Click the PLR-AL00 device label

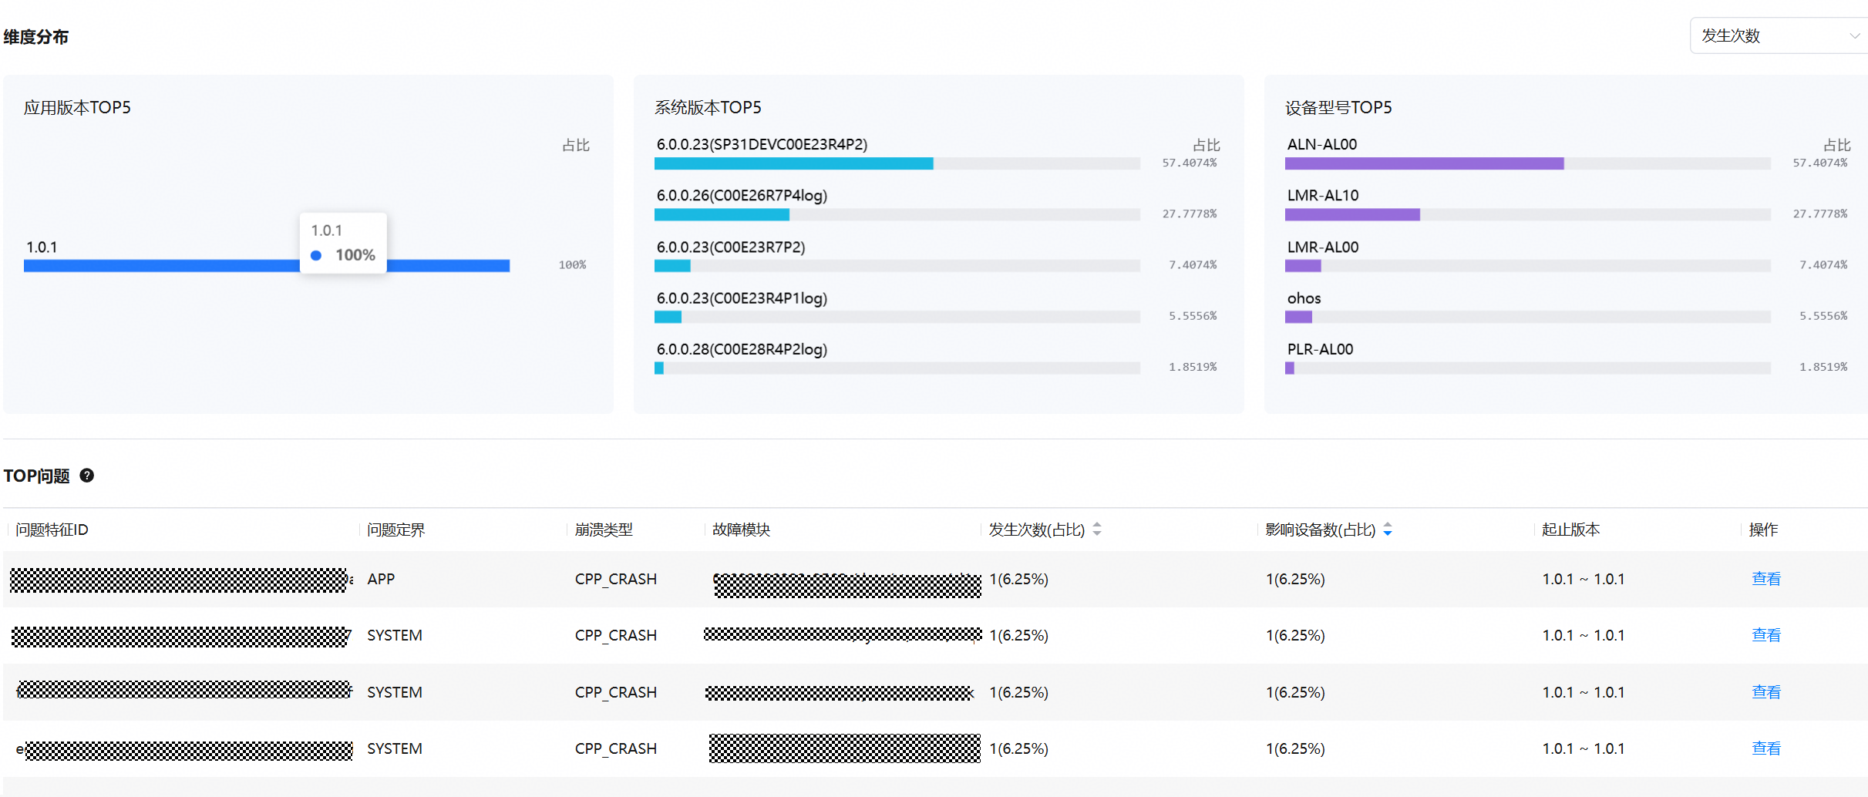point(1320,349)
